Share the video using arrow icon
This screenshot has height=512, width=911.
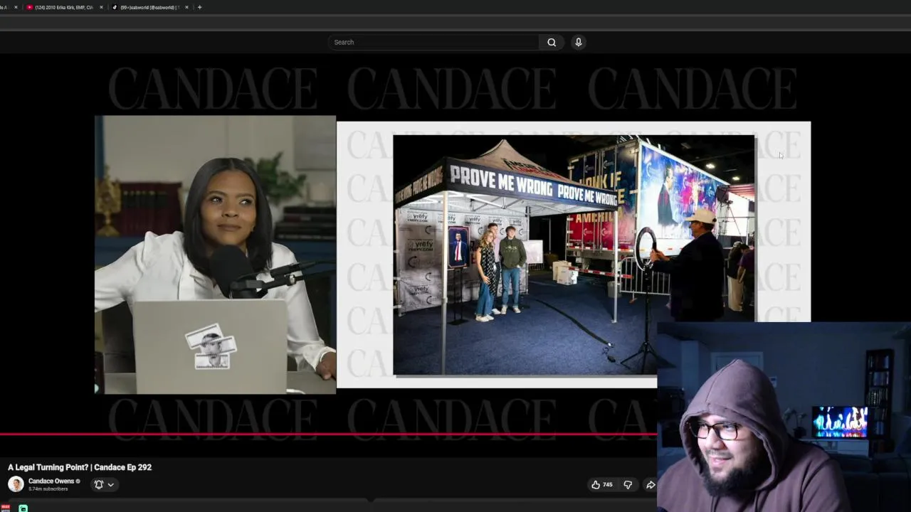coord(650,484)
